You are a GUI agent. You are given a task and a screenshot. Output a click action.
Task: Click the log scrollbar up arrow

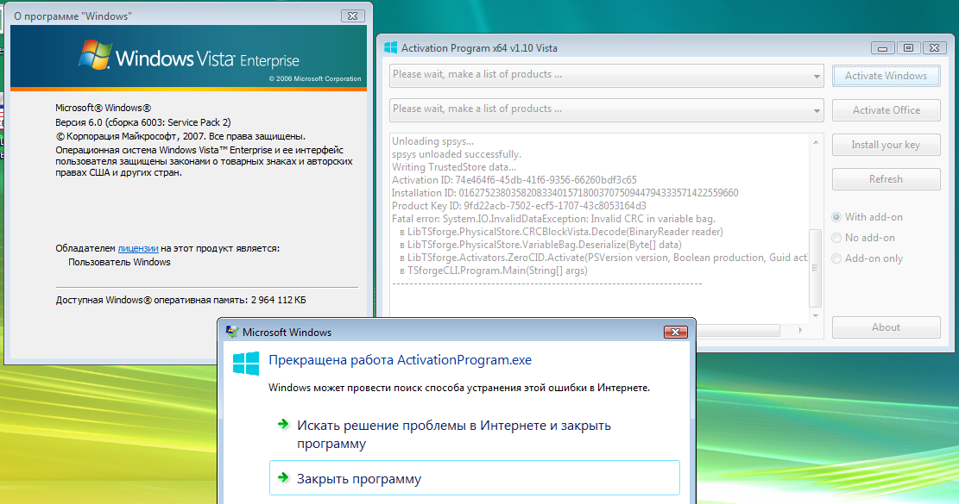point(815,142)
